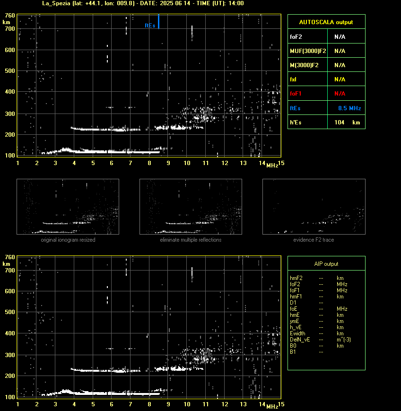The height and width of the screenshot is (411, 401).
Task: Select the '104 km' h'Es value
Action: click(x=347, y=122)
